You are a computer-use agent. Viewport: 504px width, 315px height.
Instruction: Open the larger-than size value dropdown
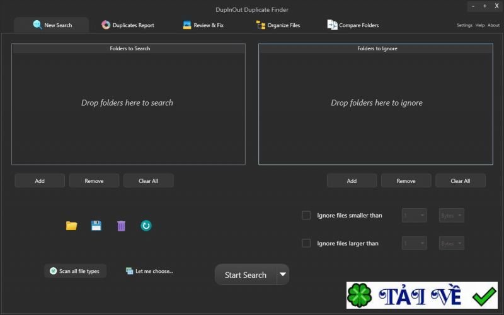pyautogui.click(x=415, y=243)
